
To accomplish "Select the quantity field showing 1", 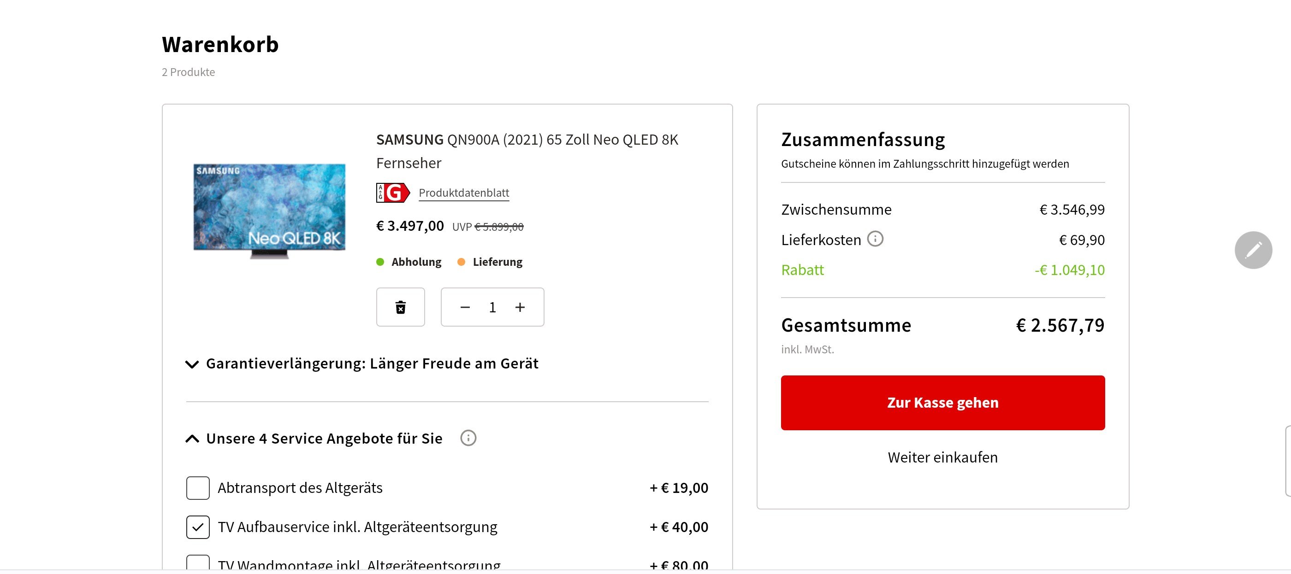I will [492, 307].
